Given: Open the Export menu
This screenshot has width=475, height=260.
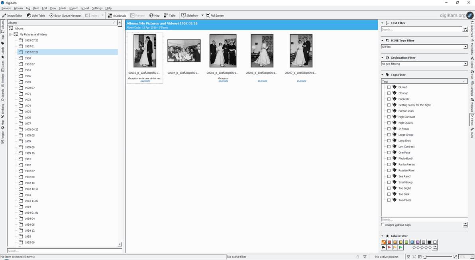Looking at the screenshot, I should 84,8.
